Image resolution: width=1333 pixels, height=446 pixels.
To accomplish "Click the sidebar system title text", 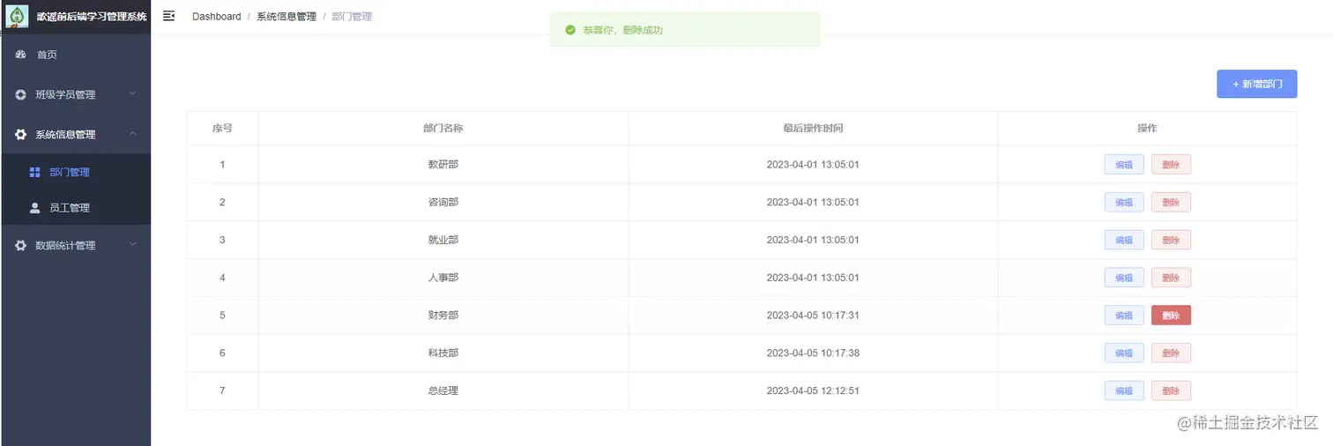I will point(92,17).
